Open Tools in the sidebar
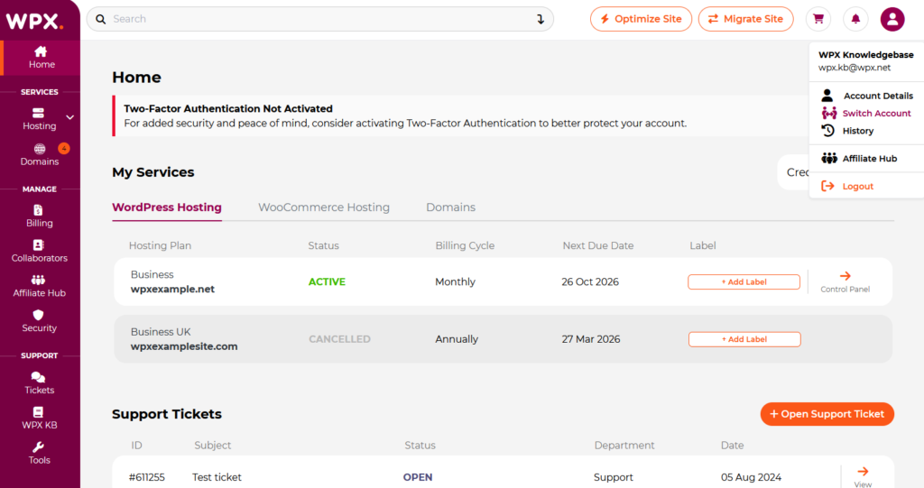Image resolution: width=924 pixels, height=488 pixels. click(x=40, y=453)
